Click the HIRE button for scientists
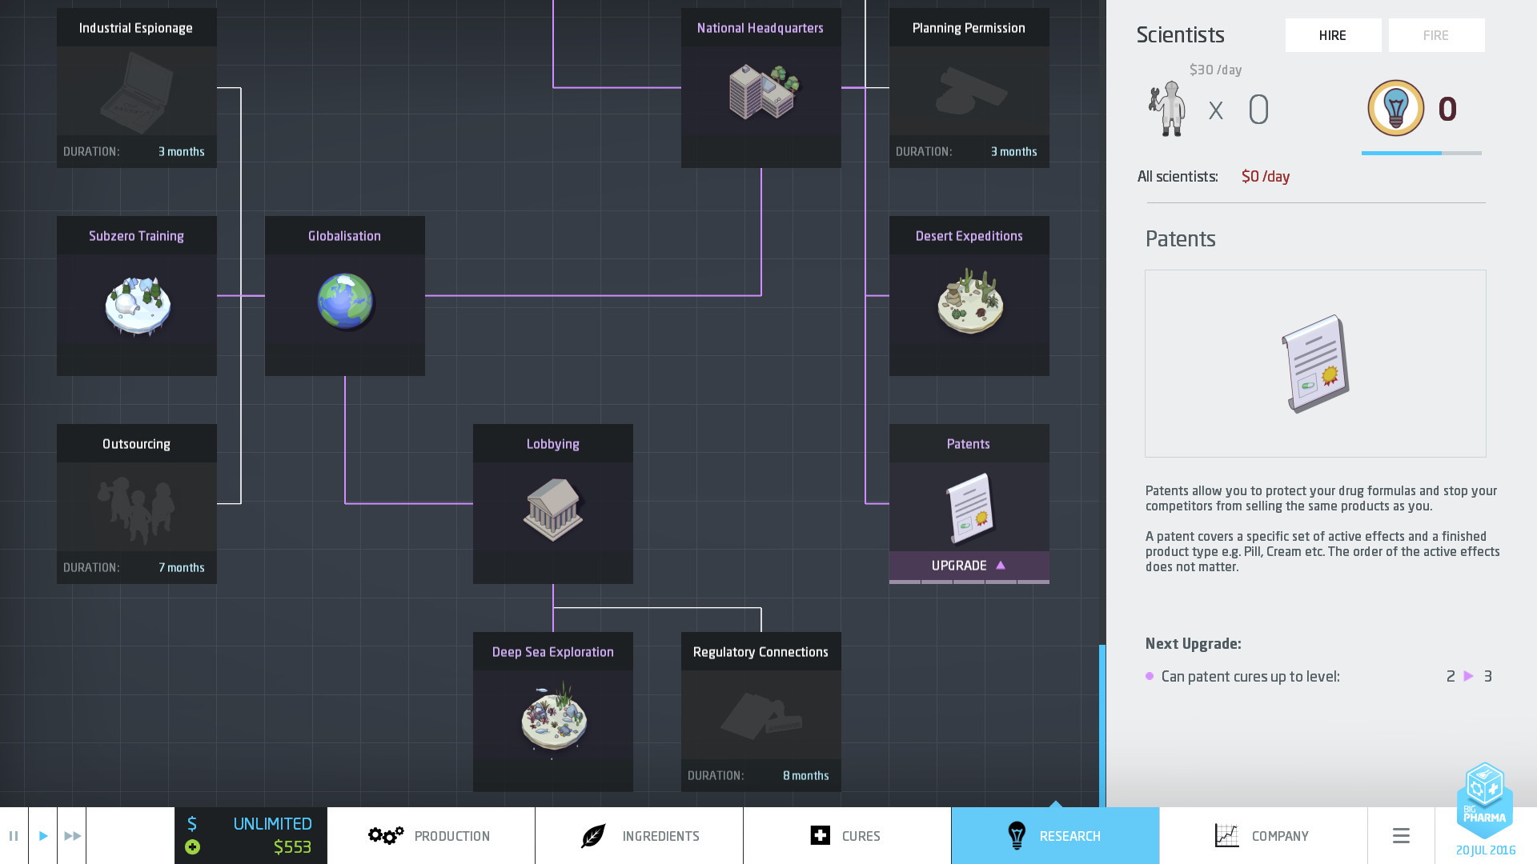The width and height of the screenshot is (1537, 864). point(1332,35)
